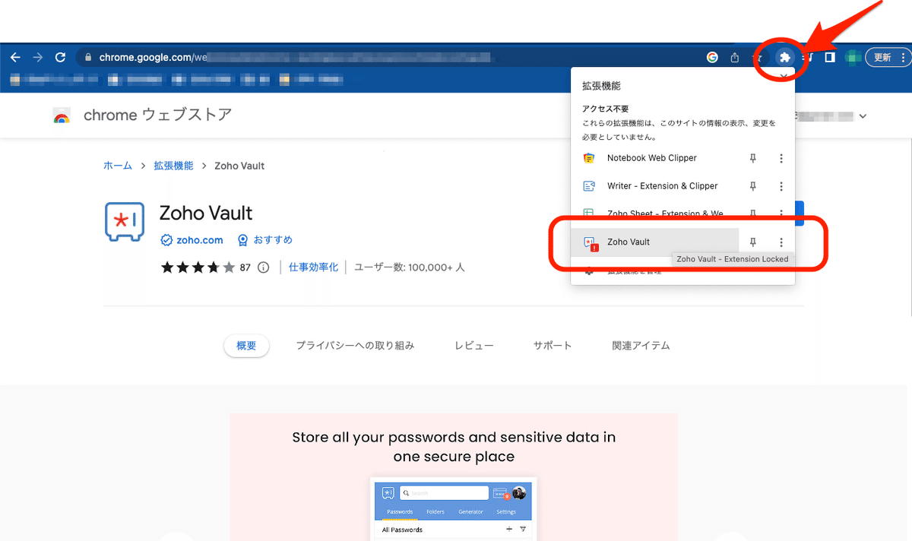912x541 pixels.
Task: Click the ユーザー数: 100,000+ 人 text
Action: [410, 267]
